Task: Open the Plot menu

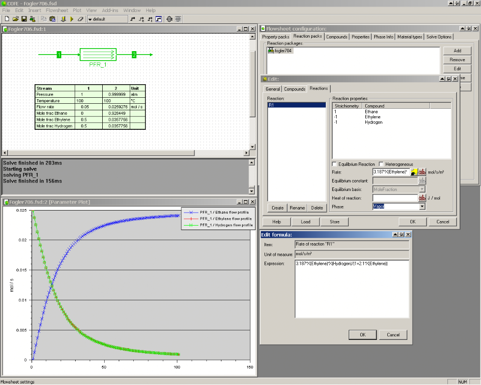Action: coord(77,10)
